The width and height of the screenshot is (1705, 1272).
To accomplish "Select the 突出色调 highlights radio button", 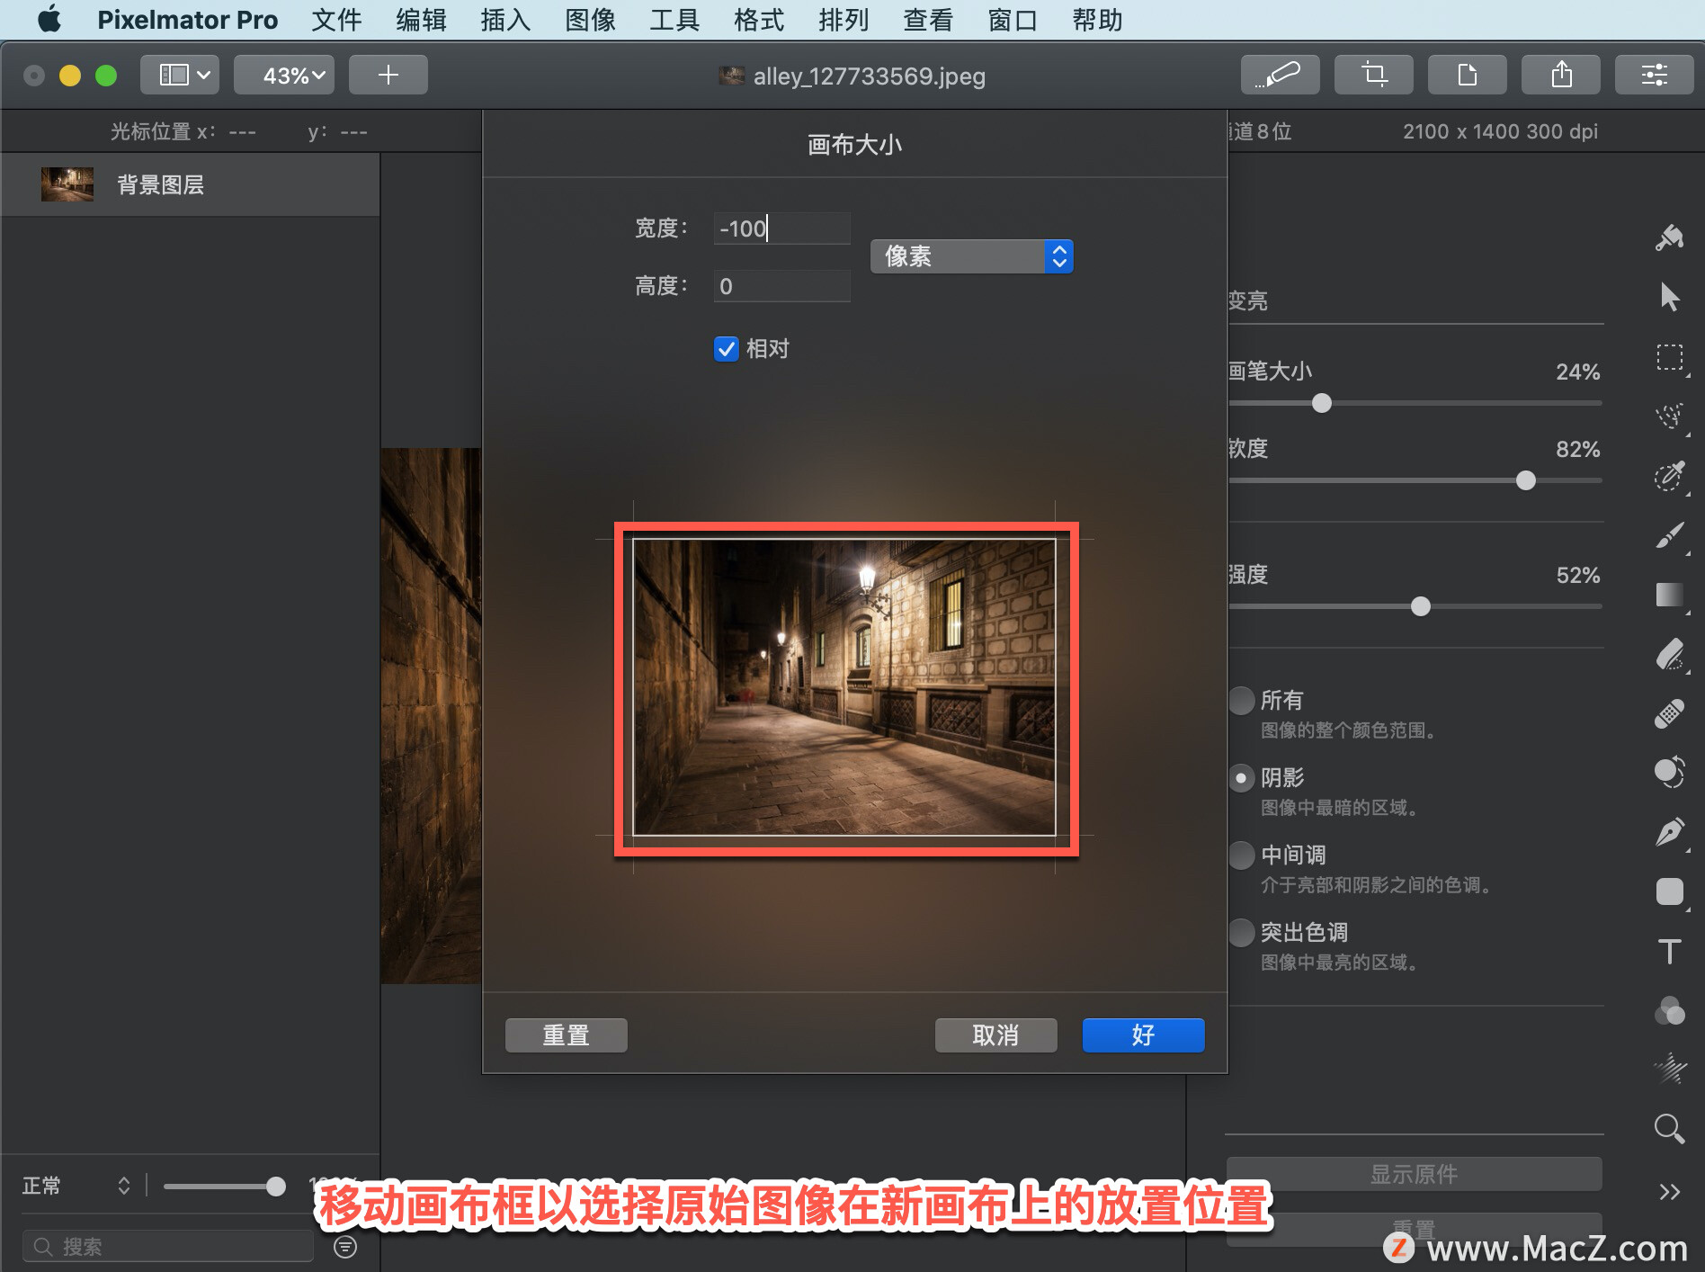I will (x=1242, y=932).
